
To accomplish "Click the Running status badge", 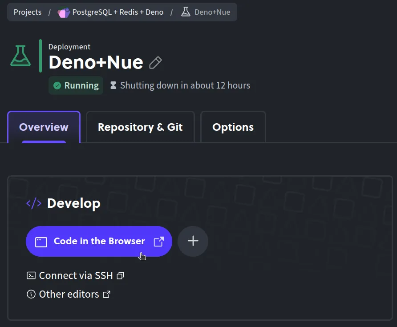I will [x=76, y=85].
